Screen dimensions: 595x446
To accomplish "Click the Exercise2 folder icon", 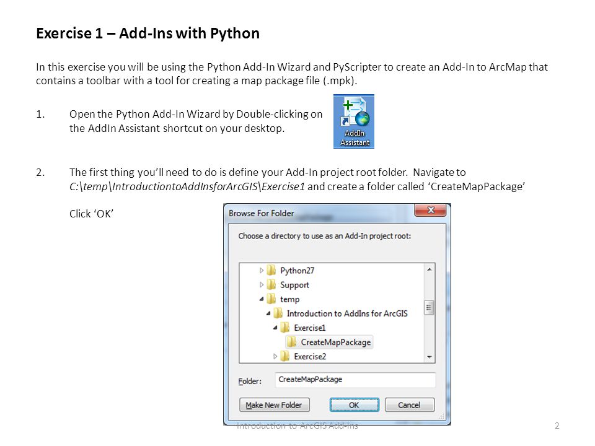I will (284, 357).
